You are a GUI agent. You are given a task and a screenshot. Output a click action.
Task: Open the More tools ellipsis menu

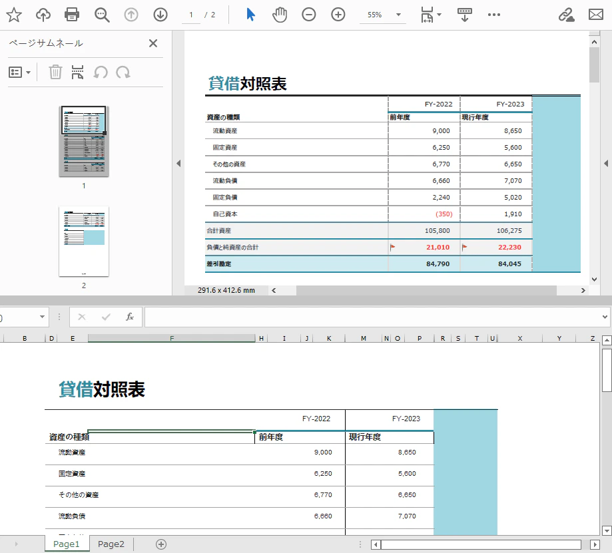pyautogui.click(x=493, y=14)
